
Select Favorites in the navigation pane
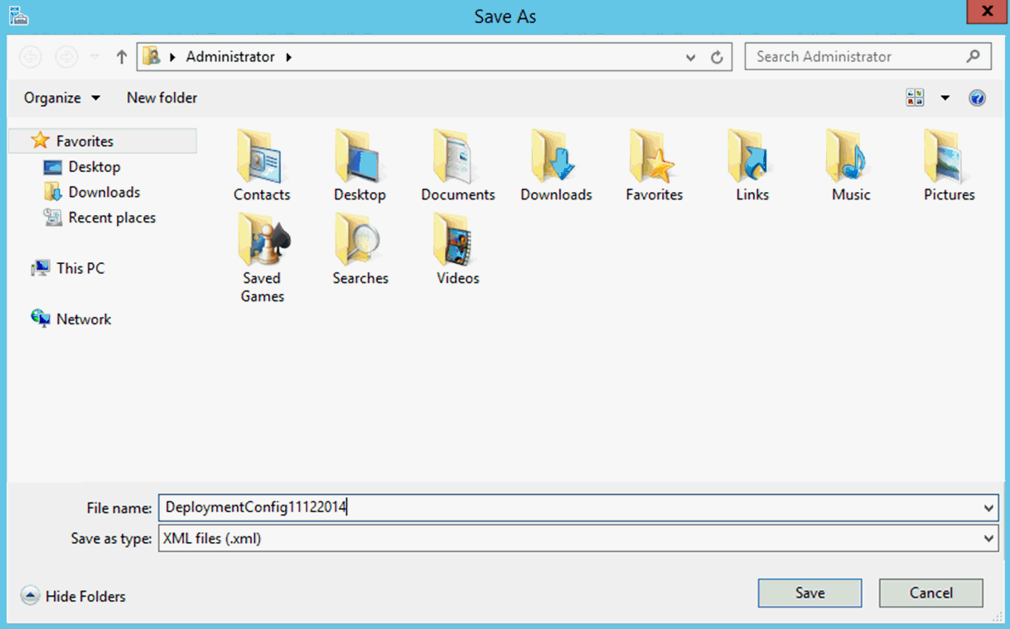pyautogui.click(x=102, y=141)
